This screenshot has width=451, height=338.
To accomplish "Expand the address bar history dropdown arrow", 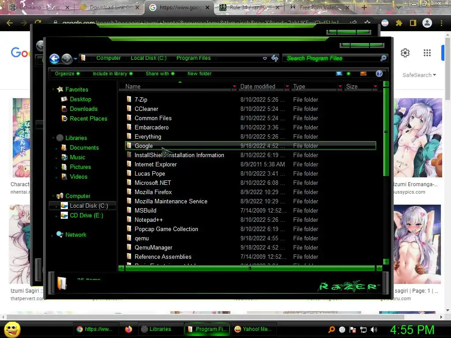I will (265, 59).
